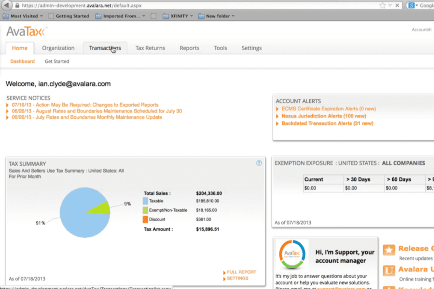Click the orange Discount legend swatch
The image size is (434, 289).
[145, 219]
